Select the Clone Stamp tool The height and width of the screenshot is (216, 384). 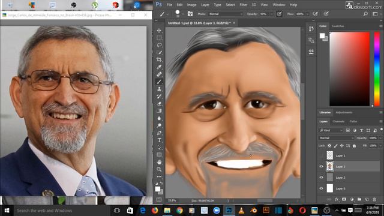[x=159, y=89]
